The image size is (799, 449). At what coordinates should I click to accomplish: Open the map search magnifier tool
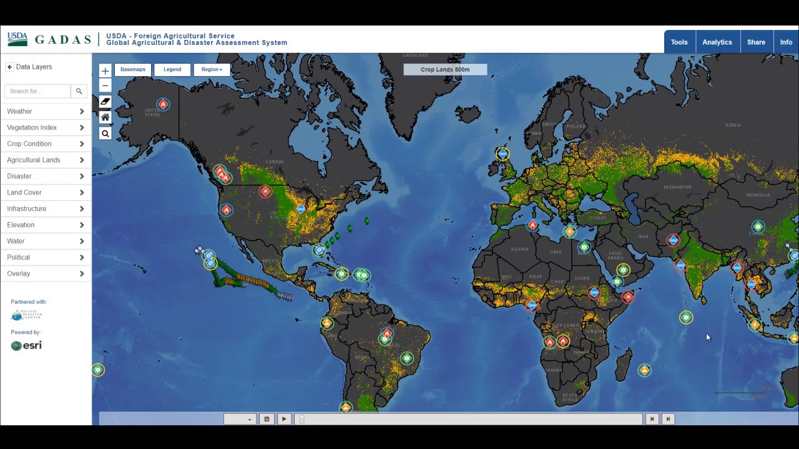point(105,133)
